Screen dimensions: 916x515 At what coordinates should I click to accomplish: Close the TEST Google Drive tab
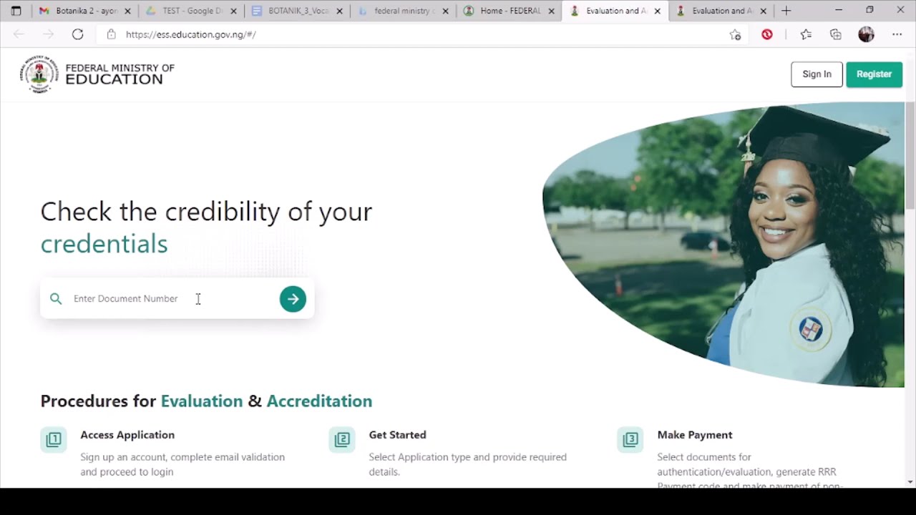233,11
